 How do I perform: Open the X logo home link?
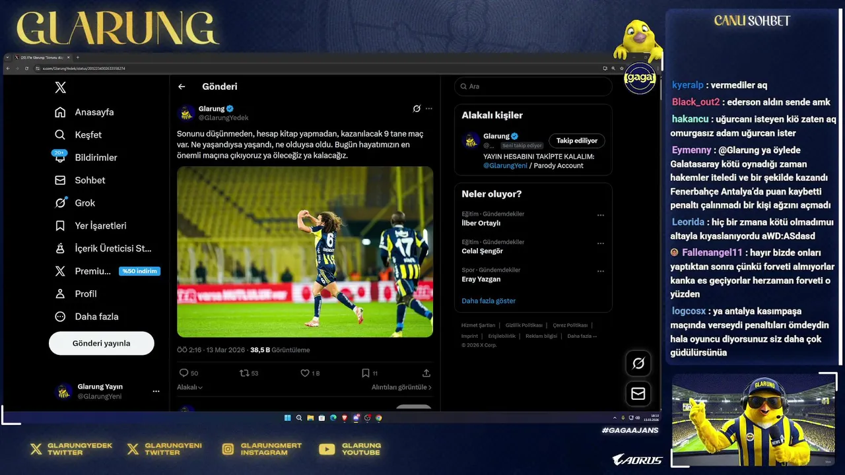tap(60, 88)
